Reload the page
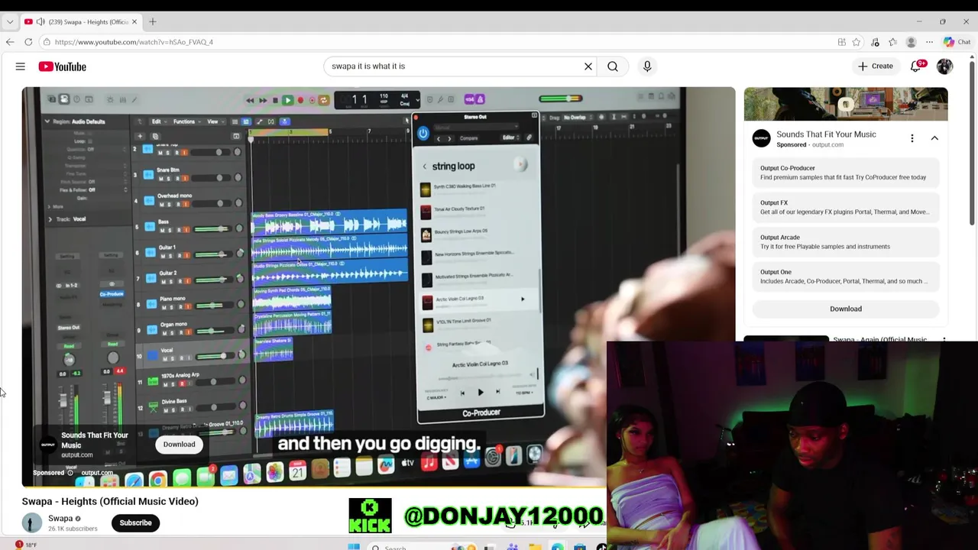This screenshot has height=550, width=978. click(28, 42)
